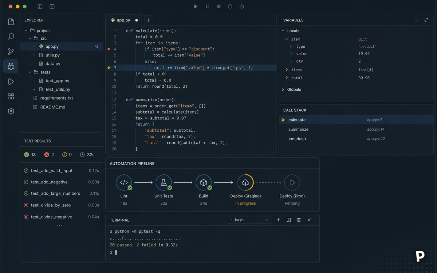Open the failed test_divide_by_zero result

tap(61, 205)
